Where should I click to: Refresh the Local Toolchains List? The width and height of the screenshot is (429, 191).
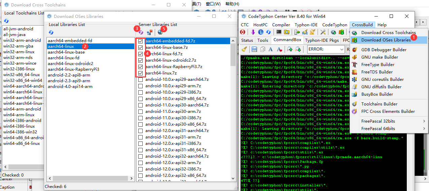(x=6, y=21)
